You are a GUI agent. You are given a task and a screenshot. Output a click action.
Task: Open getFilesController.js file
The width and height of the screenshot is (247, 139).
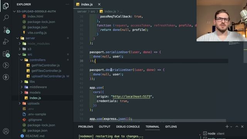[x=46, y=71]
